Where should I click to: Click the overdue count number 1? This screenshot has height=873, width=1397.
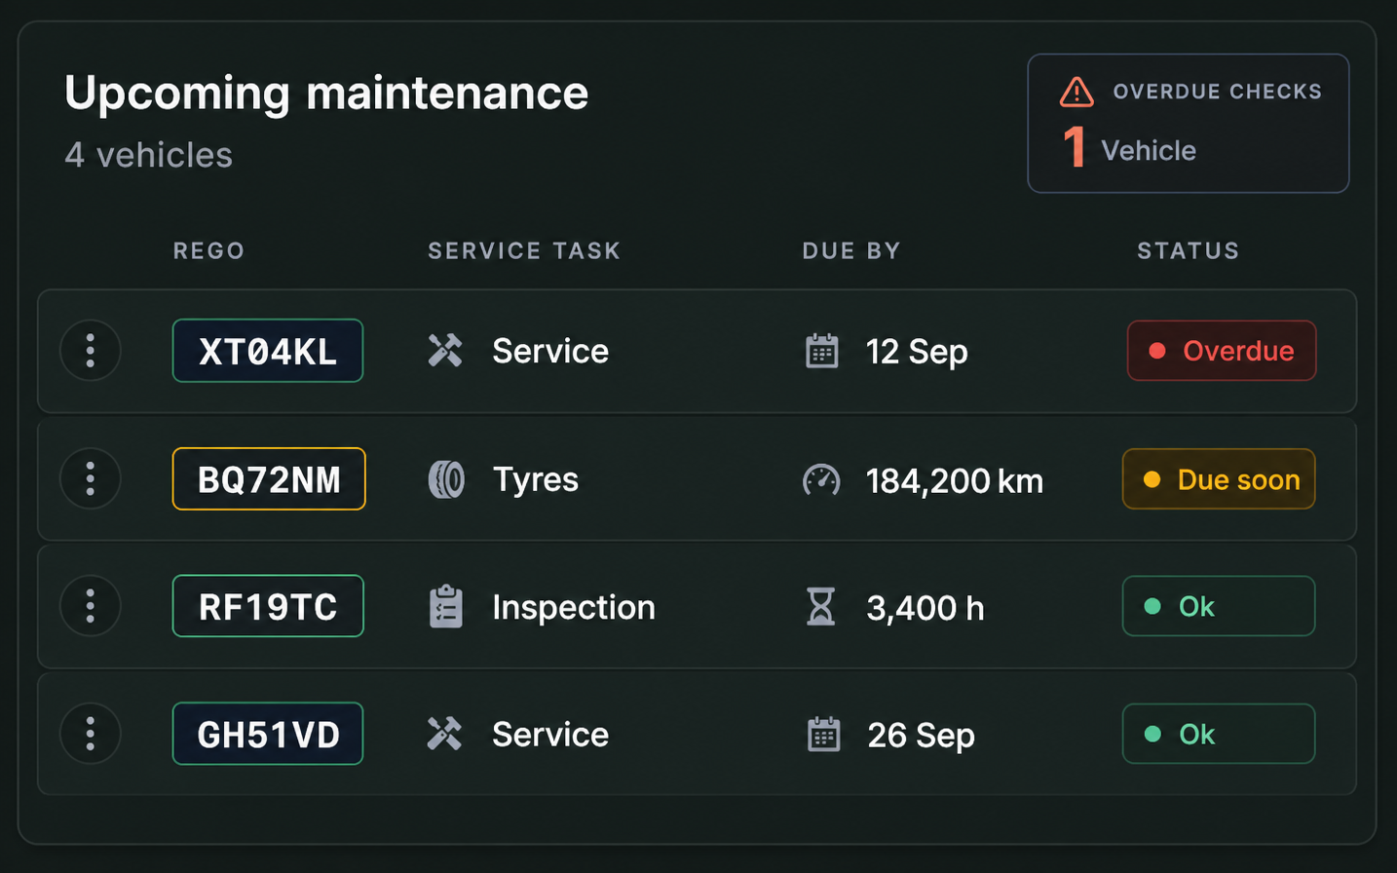tap(1075, 148)
